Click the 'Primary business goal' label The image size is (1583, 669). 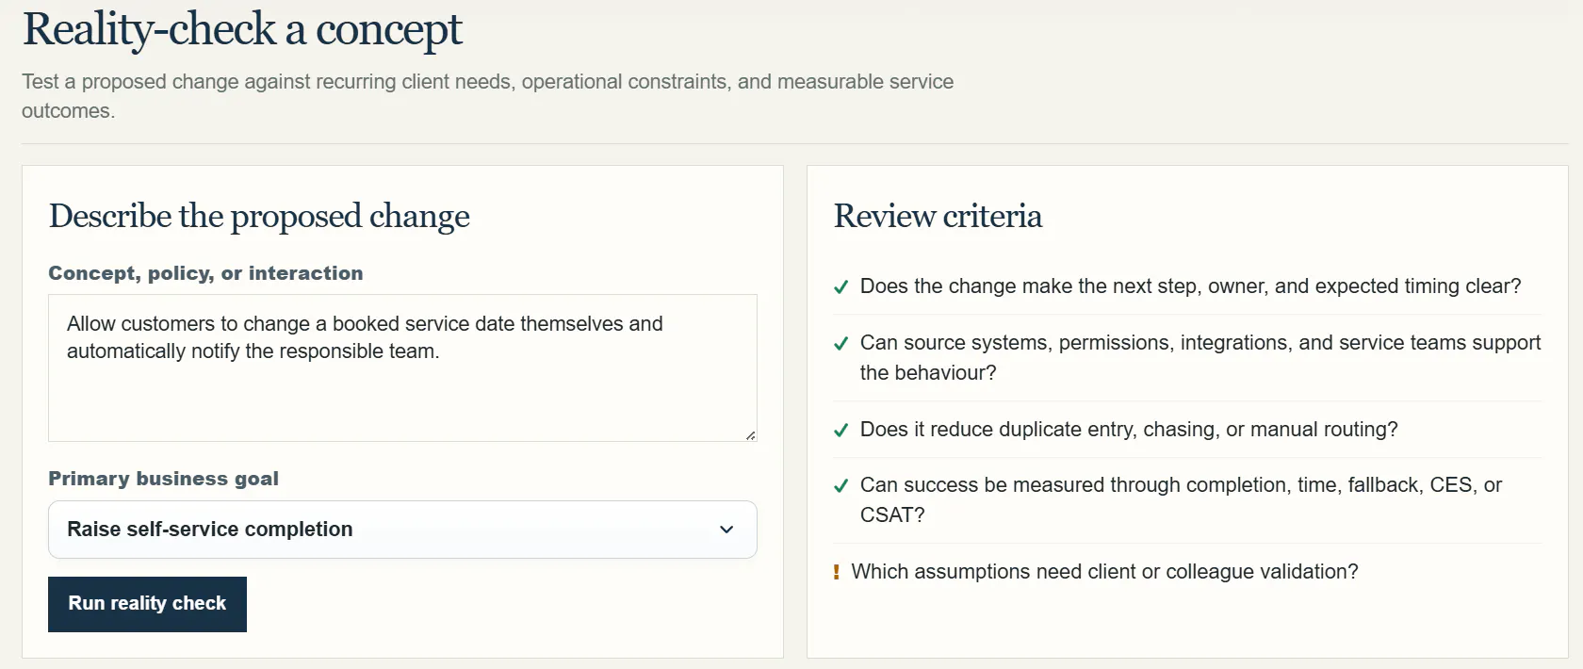(x=164, y=479)
